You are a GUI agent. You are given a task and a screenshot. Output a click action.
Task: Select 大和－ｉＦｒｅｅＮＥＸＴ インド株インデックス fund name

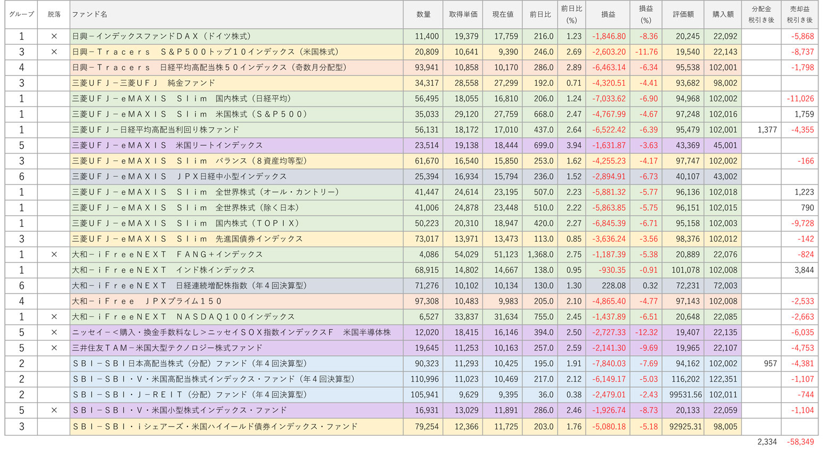coord(163,270)
